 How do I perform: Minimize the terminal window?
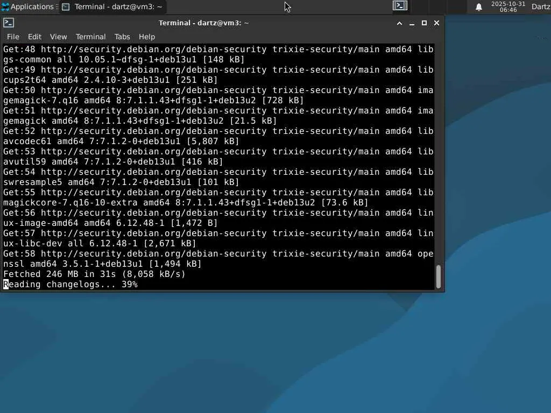[x=412, y=23]
